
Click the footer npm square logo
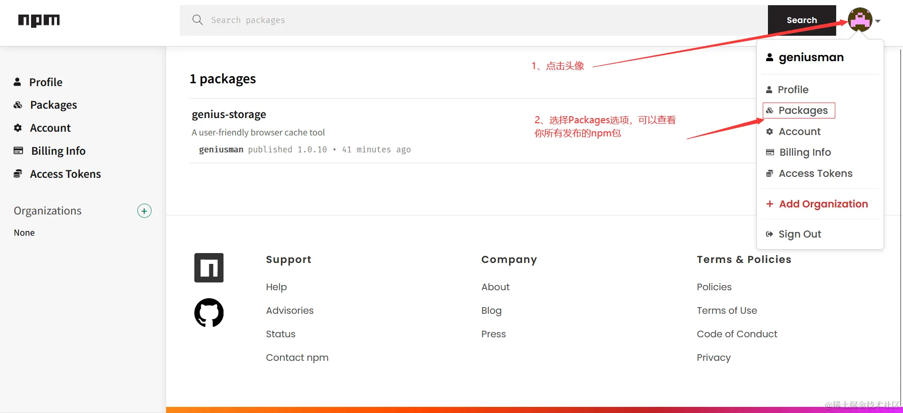click(x=209, y=268)
